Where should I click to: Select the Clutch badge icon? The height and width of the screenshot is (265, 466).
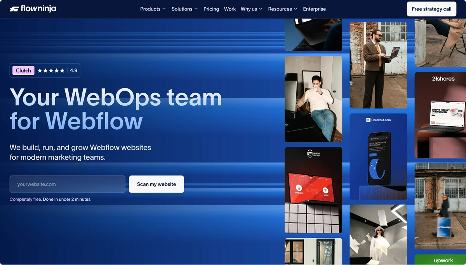pyautogui.click(x=23, y=70)
